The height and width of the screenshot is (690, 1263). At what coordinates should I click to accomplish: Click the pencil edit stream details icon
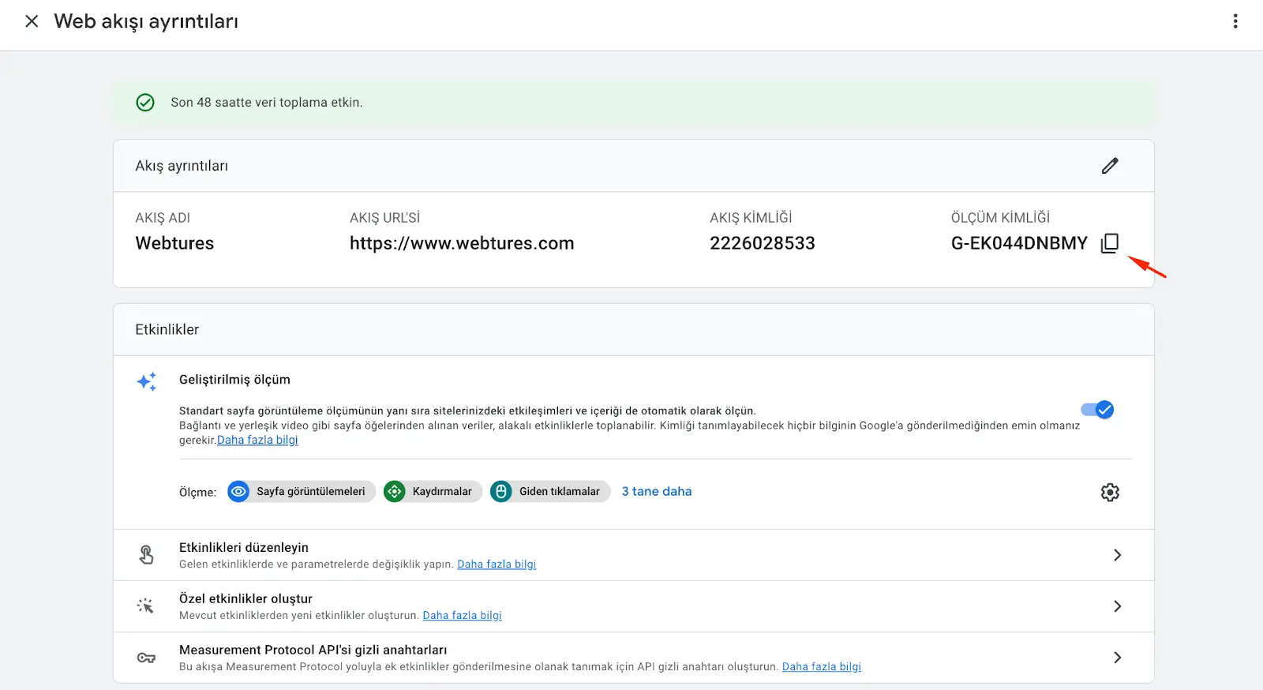(x=1110, y=166)
